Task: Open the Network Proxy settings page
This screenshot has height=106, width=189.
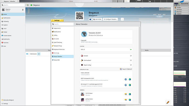Action: 62,46
